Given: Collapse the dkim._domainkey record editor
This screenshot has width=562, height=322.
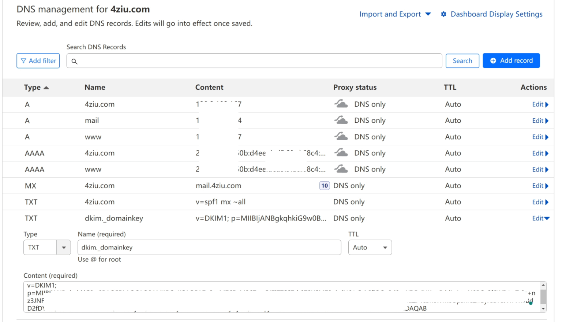Looking at the screenshot, I should click(540, 218).
